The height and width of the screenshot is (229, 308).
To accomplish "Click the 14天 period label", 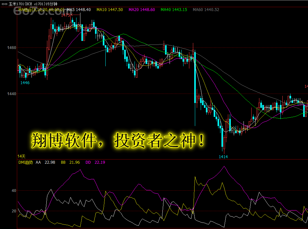I will pos(21,156).
